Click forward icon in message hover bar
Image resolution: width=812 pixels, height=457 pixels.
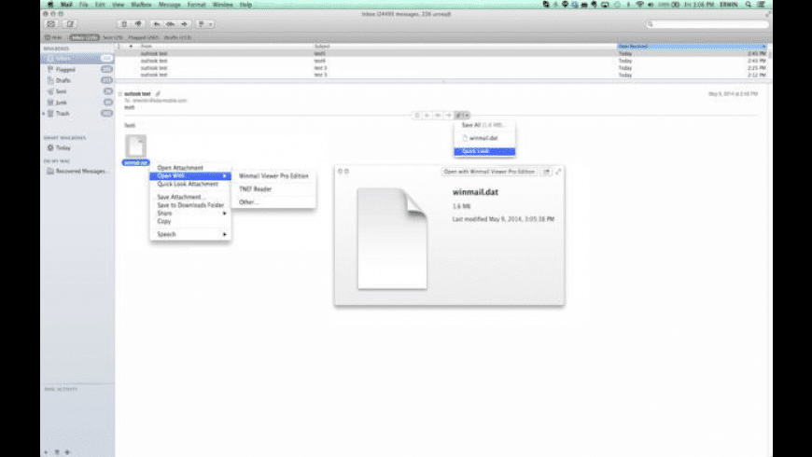[x=448, y=116]
